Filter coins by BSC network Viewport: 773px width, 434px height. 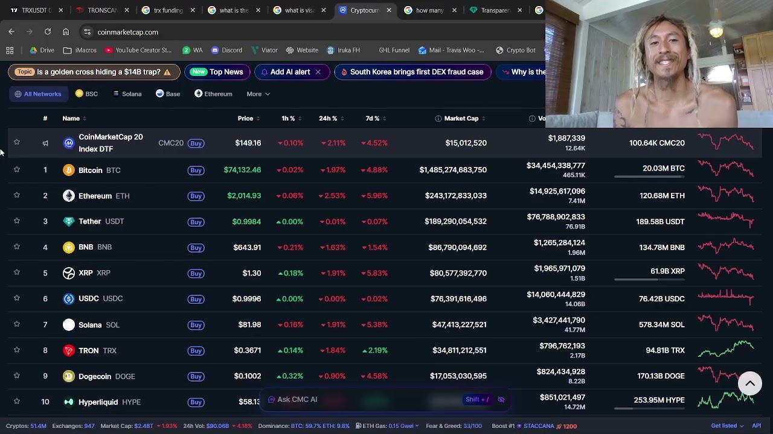pos(86,94)
